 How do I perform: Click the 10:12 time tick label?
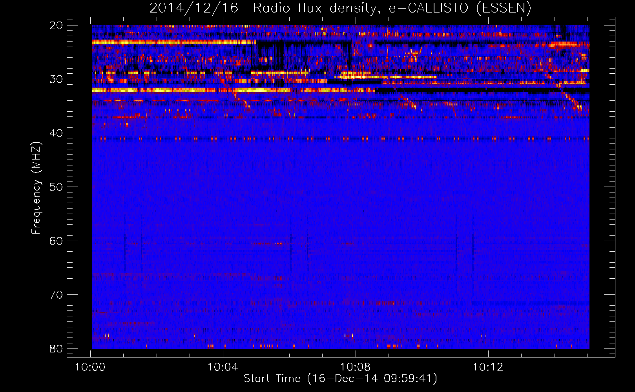pyautogui.click(x=488, y=367)
